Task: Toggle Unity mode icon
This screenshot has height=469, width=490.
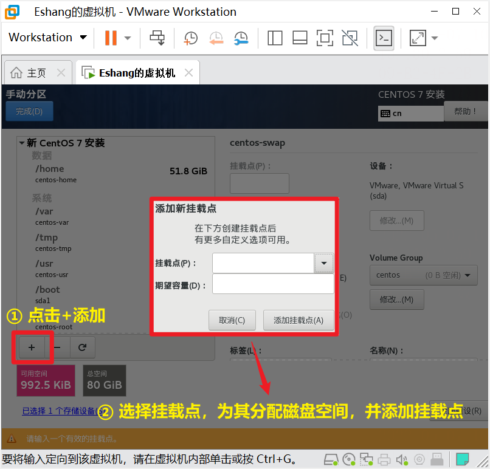Action: pos(350,38)
